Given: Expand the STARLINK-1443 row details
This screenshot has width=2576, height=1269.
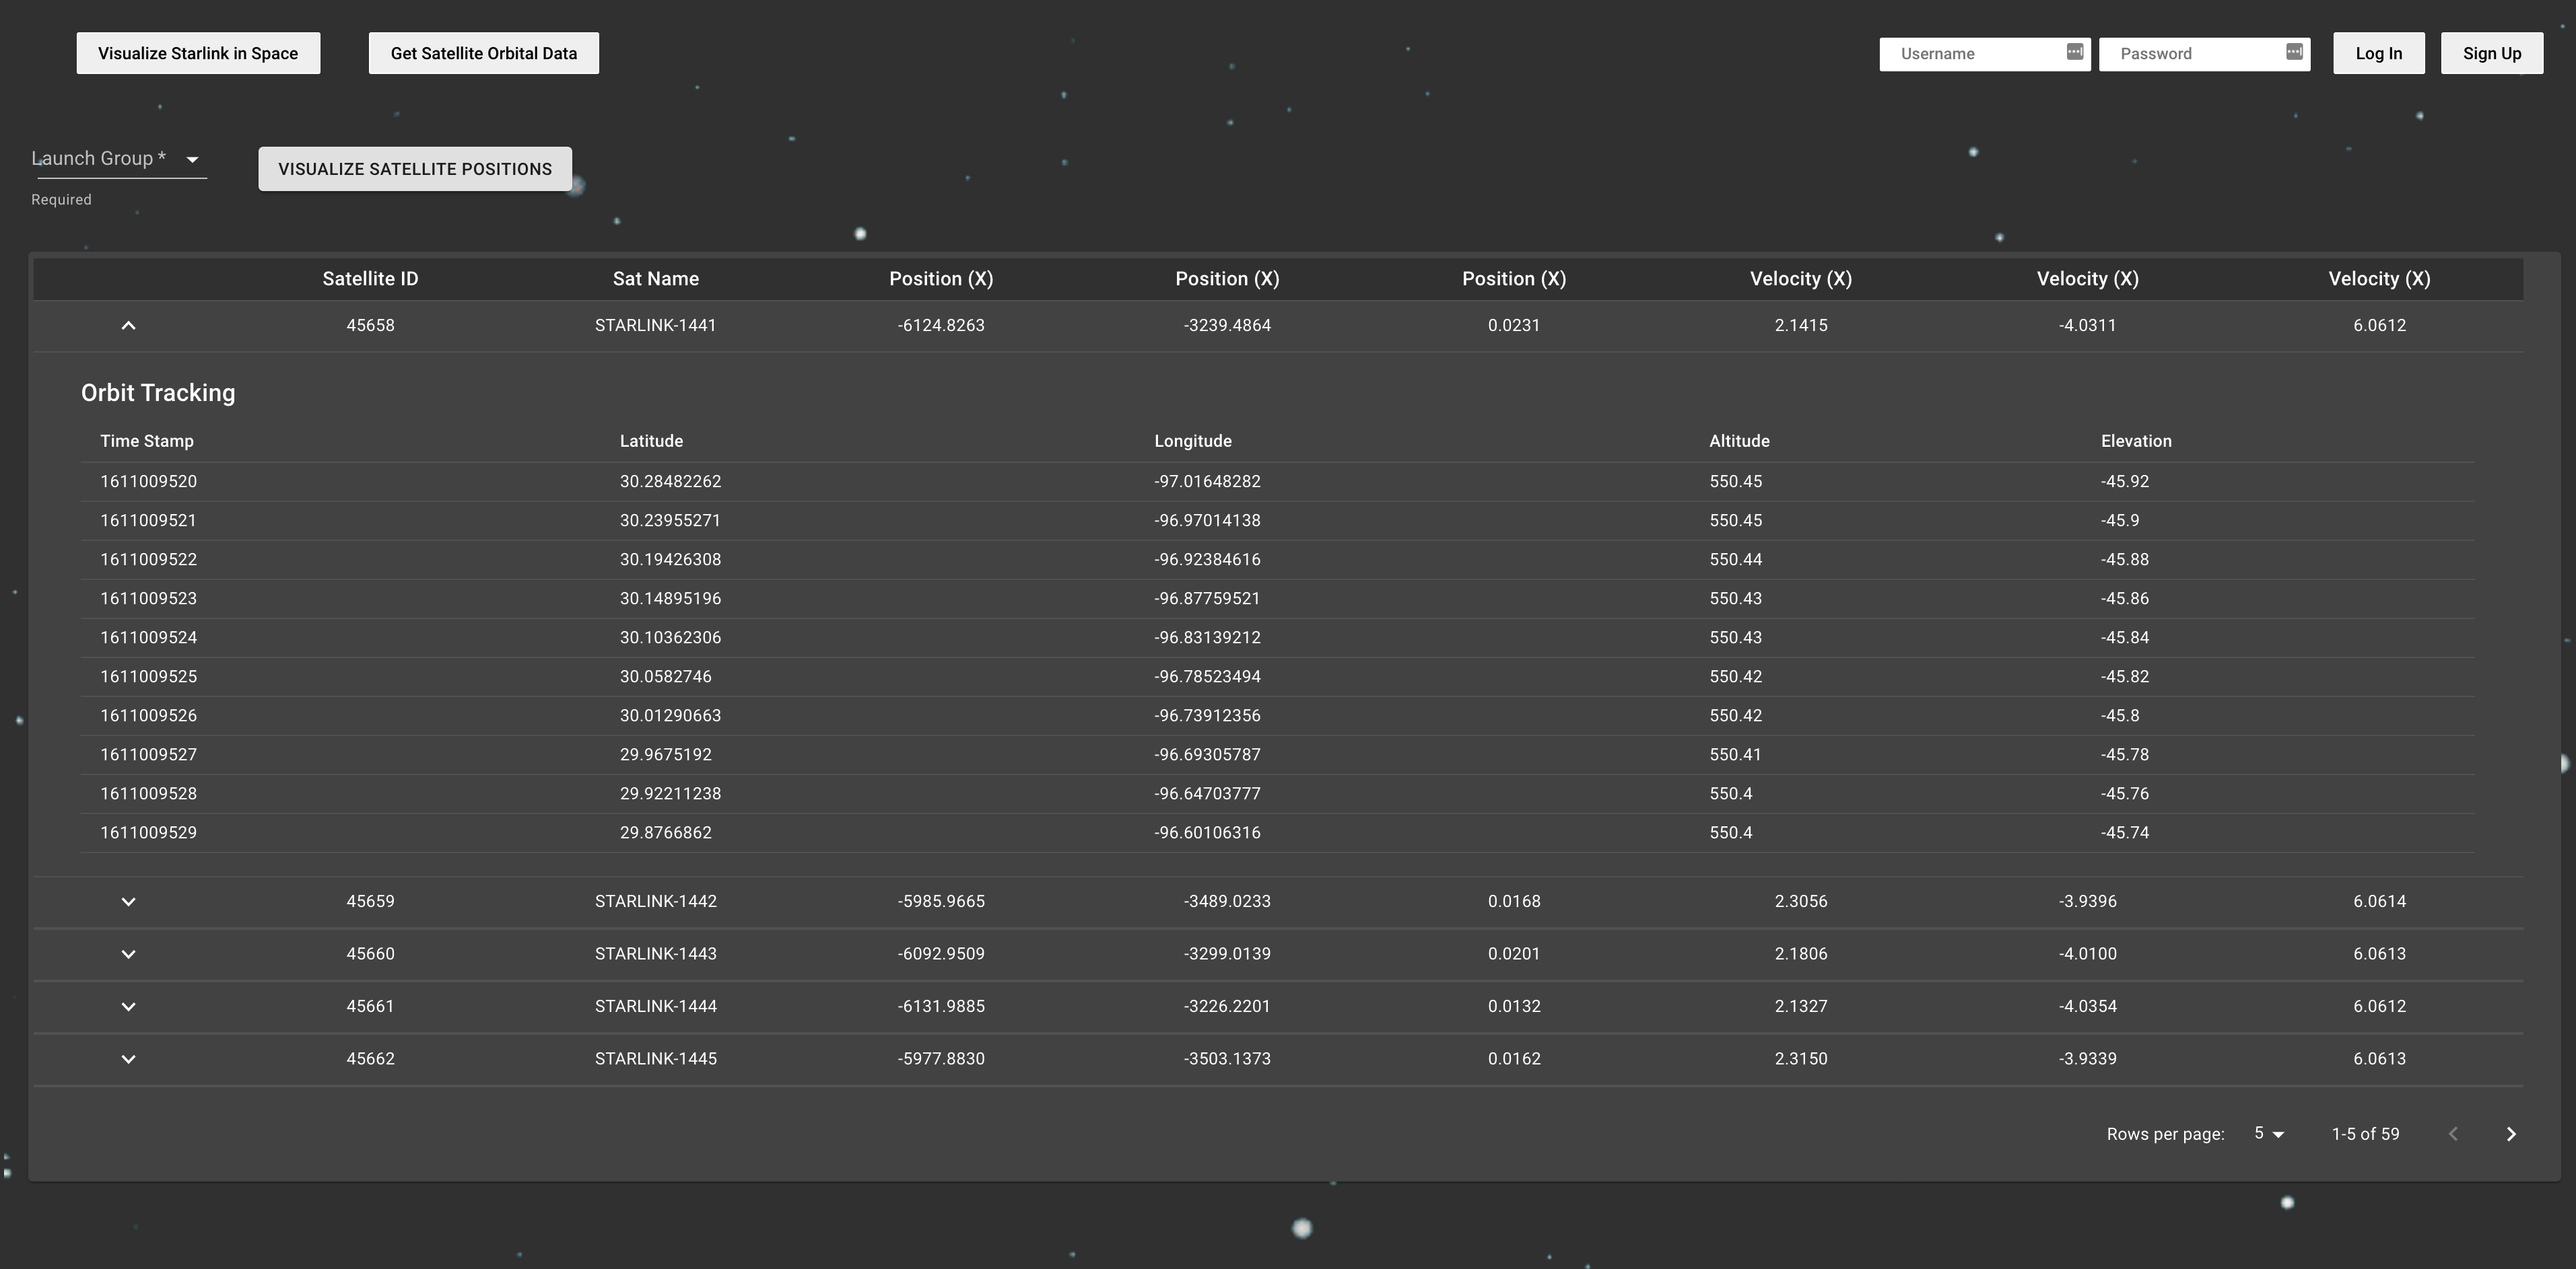Looking at the screenshot, I should (x=128, y=953).
